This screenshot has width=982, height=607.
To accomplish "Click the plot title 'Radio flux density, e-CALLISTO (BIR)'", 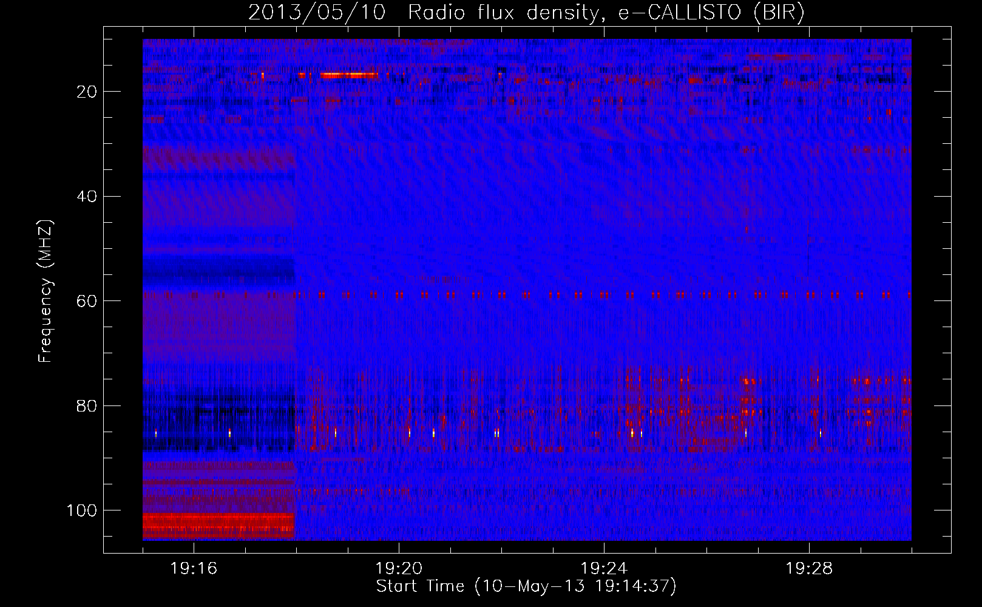I will pyautogui.click(x=606, y=13).
